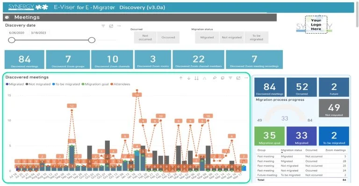Viewport: 359px width, 186px height.
Task: Click expand all down one level icon
Action: coord(204,78)
